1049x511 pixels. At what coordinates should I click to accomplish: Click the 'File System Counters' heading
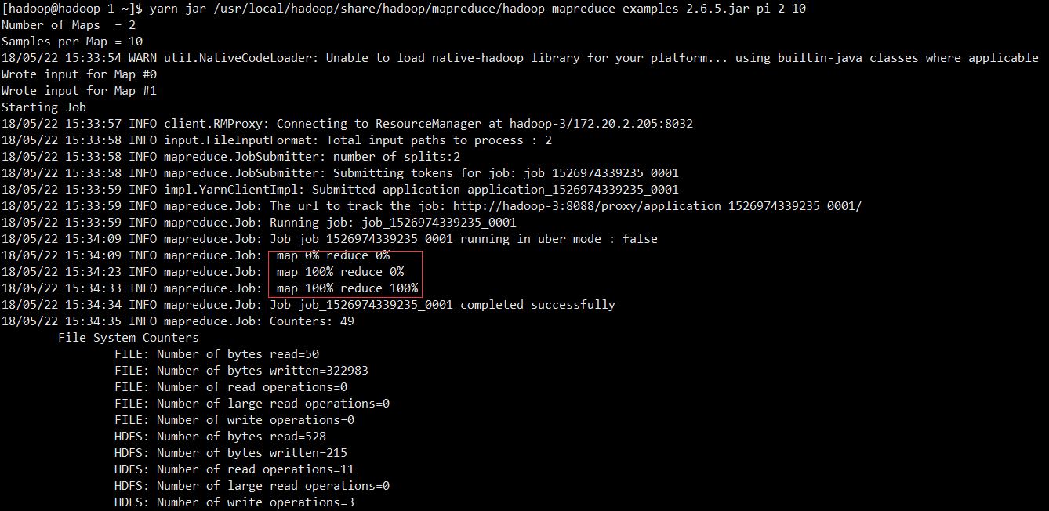tap(129, 338)
